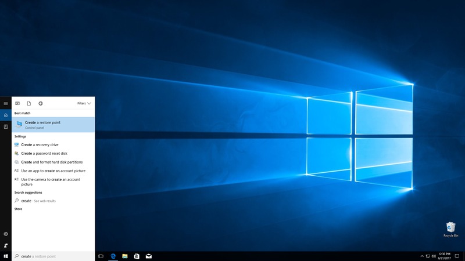Open Recycle Bin on the desktop
Screen dimensions: 465x261
click(450, 229)
